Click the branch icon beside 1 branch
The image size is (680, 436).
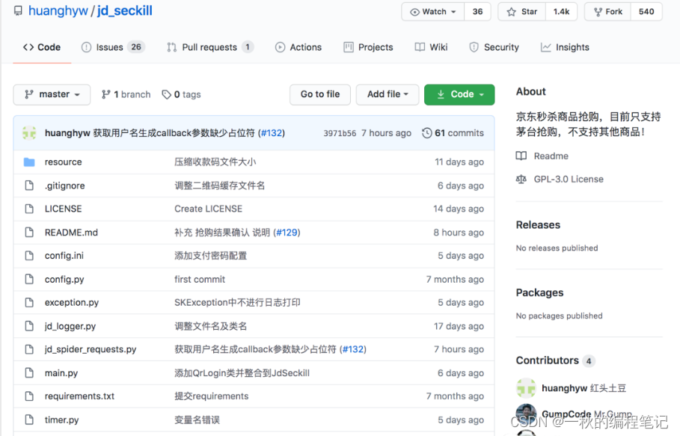coord(105,94)
